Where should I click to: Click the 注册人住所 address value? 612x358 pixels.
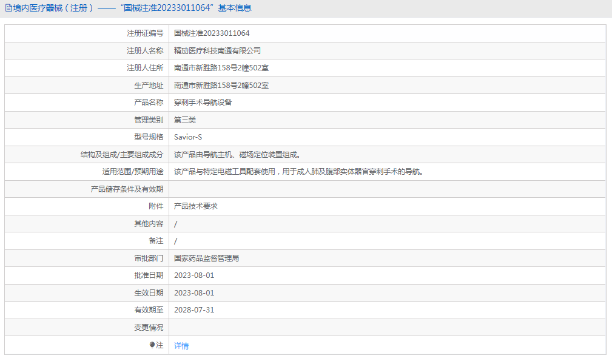221,68
